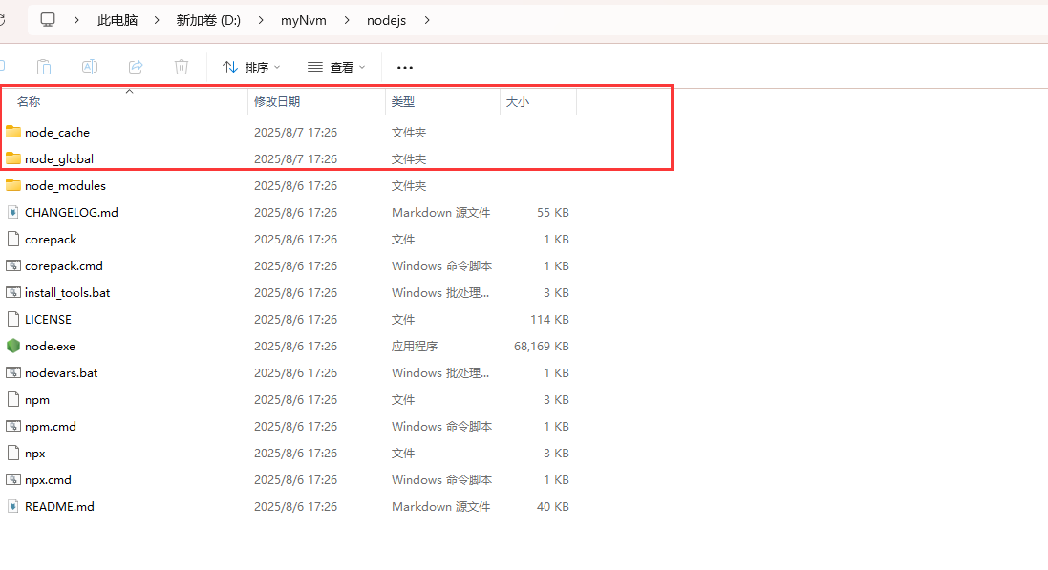1048x570 pixels.
Task: Open the 查看 view dropdown
Action: [x=336, y=68]
